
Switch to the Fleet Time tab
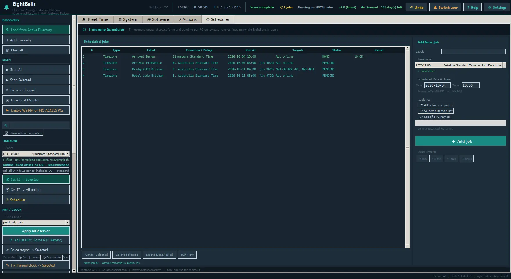point(95,19)
